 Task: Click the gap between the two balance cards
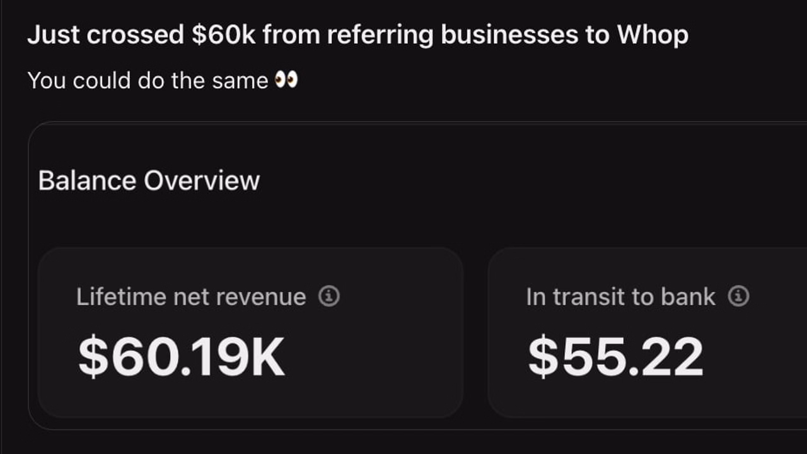pyautogui.click(x=476, y=332)
